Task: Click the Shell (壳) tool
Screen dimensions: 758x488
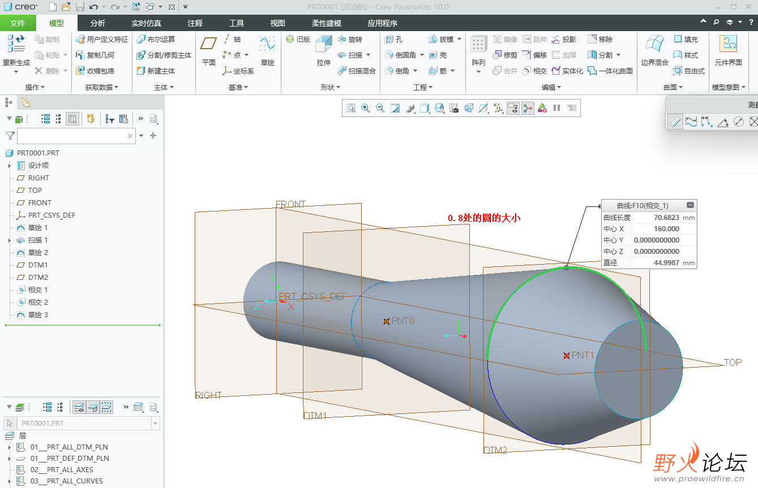Action: click(x=438, y=55)
